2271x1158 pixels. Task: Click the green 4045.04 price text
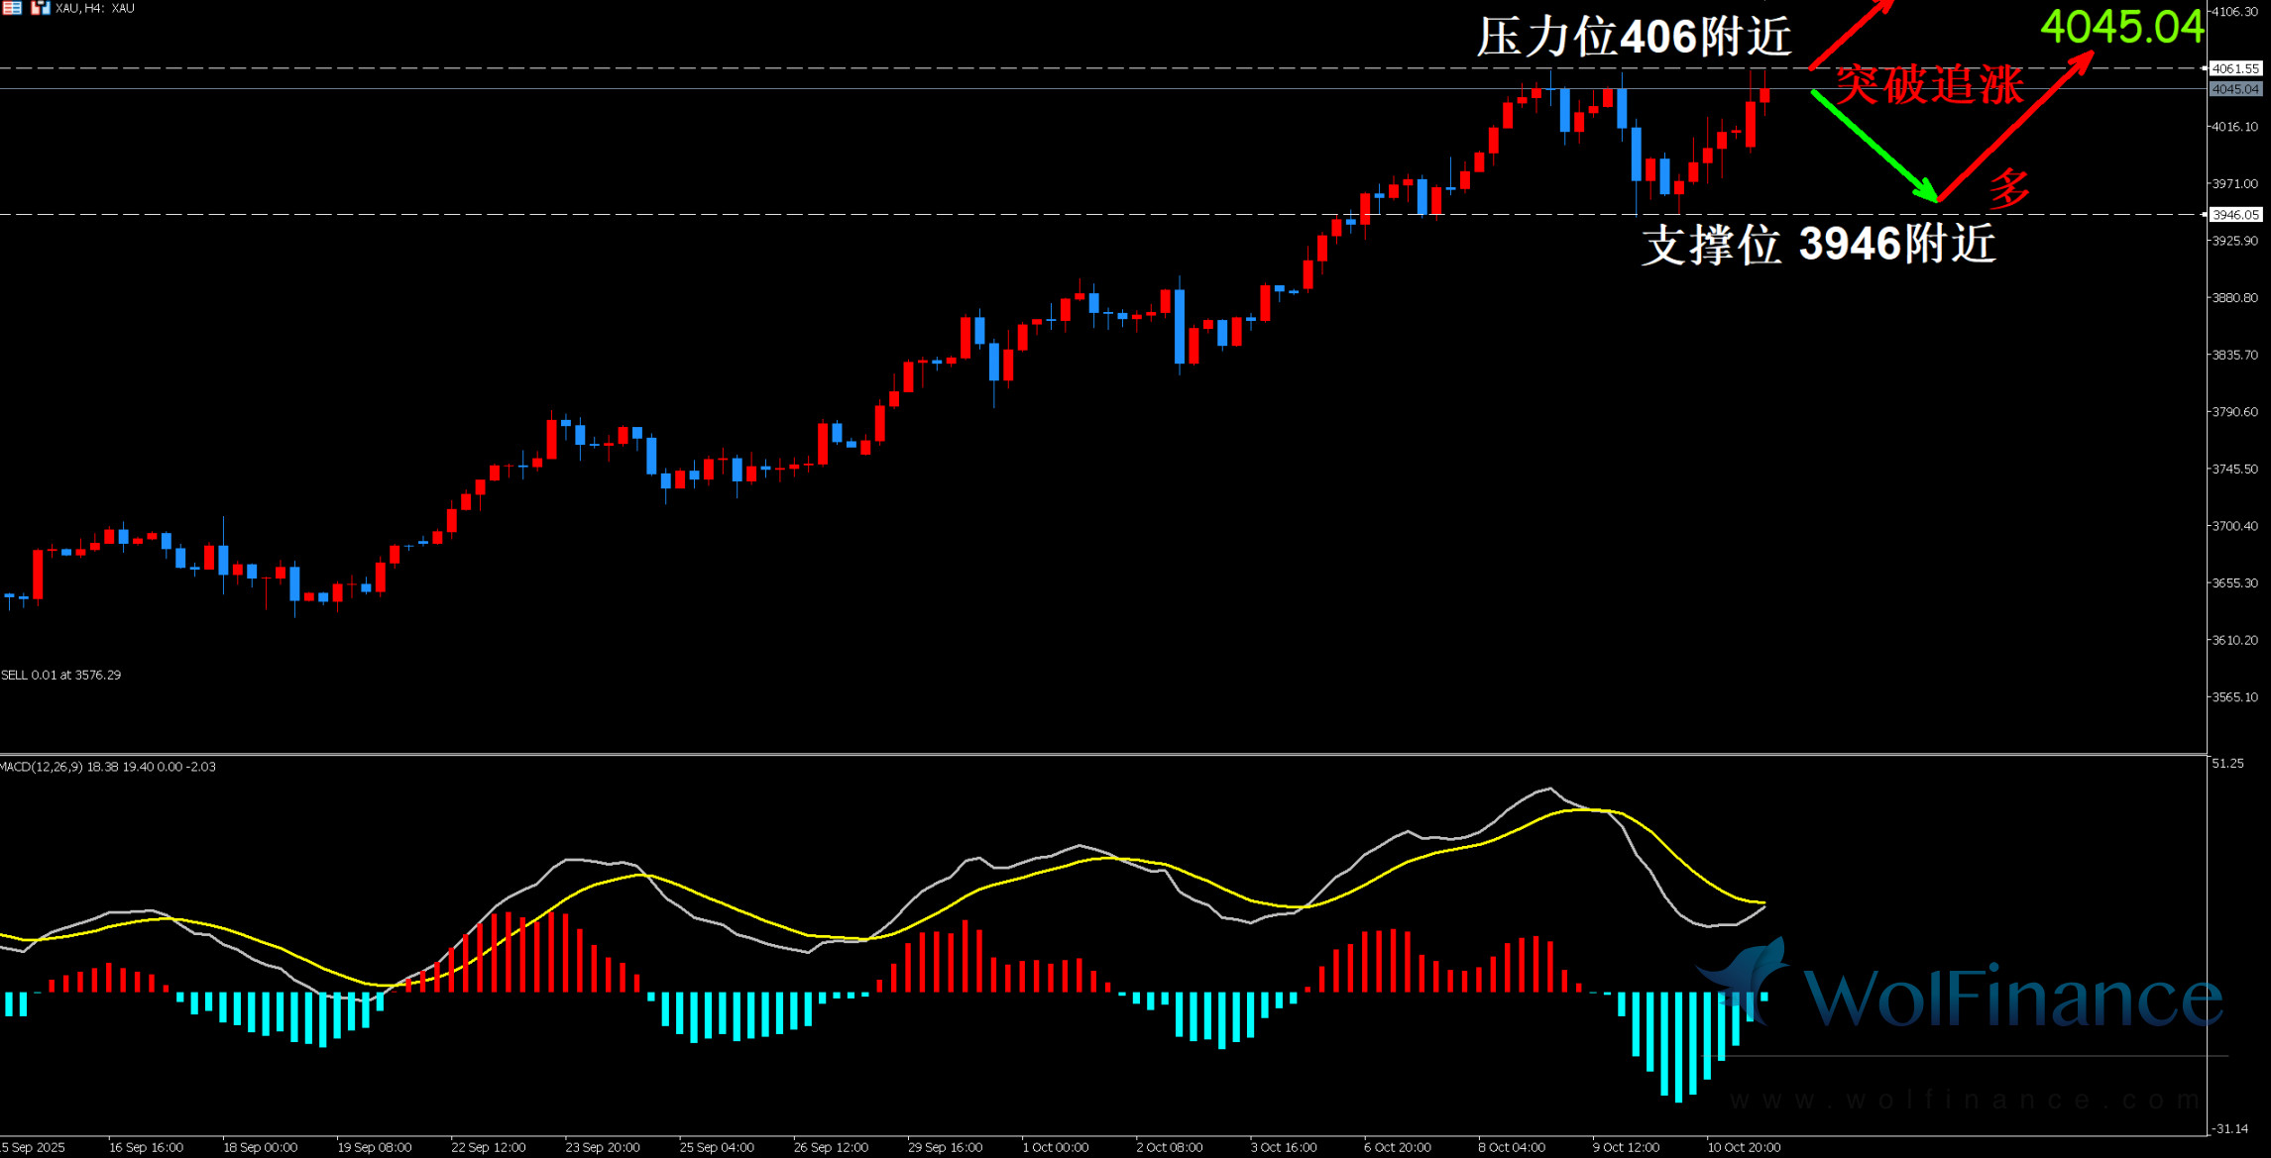coord(2121,28)
